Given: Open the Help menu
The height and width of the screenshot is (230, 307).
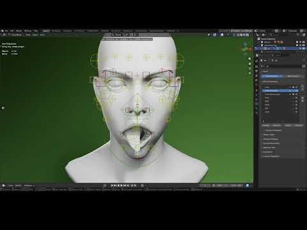Looking at the screenshot, I should click(x=36, y=31).
